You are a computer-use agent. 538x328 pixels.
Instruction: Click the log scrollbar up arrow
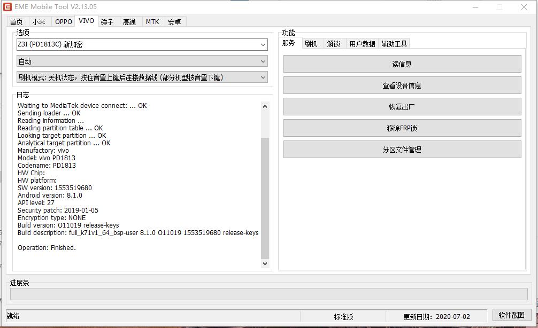coord(265,106)
